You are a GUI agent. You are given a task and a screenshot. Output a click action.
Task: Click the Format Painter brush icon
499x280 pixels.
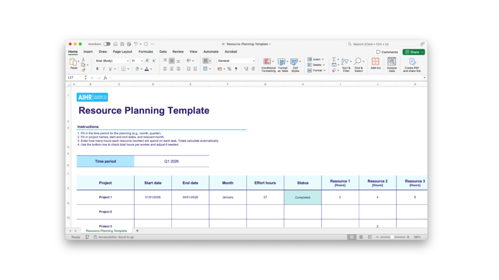tap(83, 70)
